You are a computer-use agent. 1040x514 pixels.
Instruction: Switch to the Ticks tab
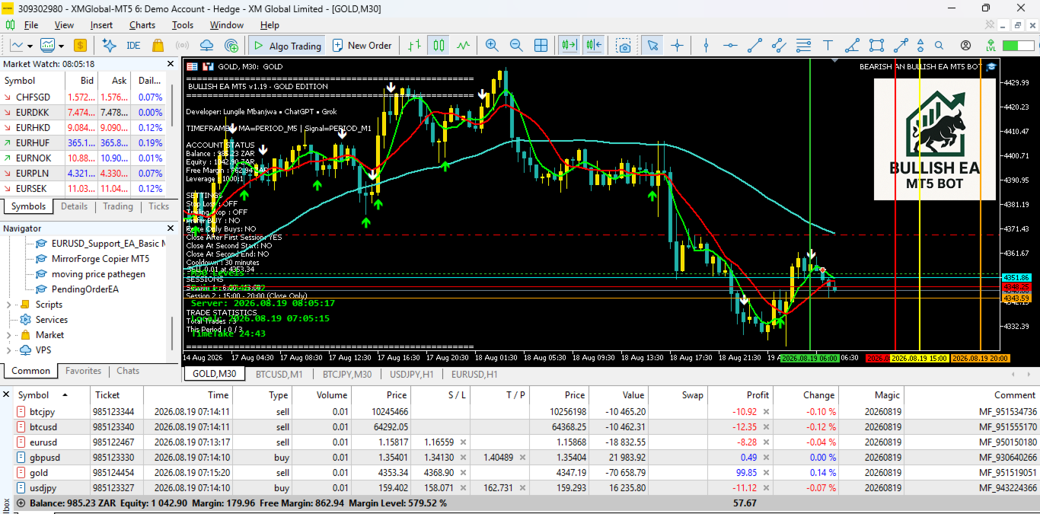(158, 206)
